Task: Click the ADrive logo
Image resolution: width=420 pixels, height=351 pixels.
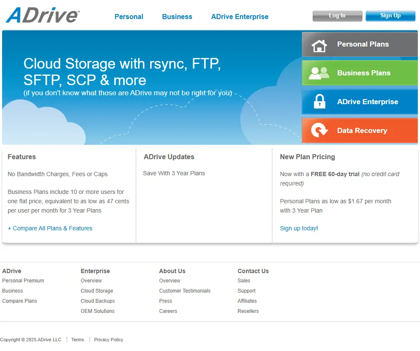Action: pos(42,15)
